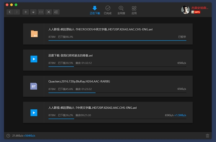Switch to the 已完成 tab

coord(108,10)
